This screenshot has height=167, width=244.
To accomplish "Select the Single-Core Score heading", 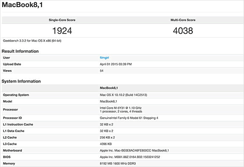I will [62, 20].
